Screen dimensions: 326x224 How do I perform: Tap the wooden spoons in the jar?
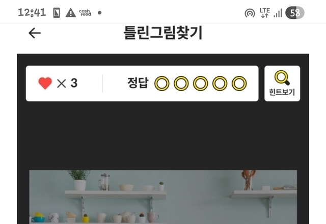click(249, 180)
